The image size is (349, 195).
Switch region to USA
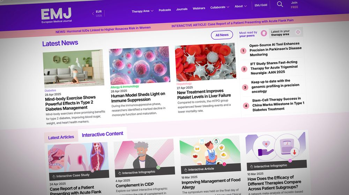click(99, 16)
